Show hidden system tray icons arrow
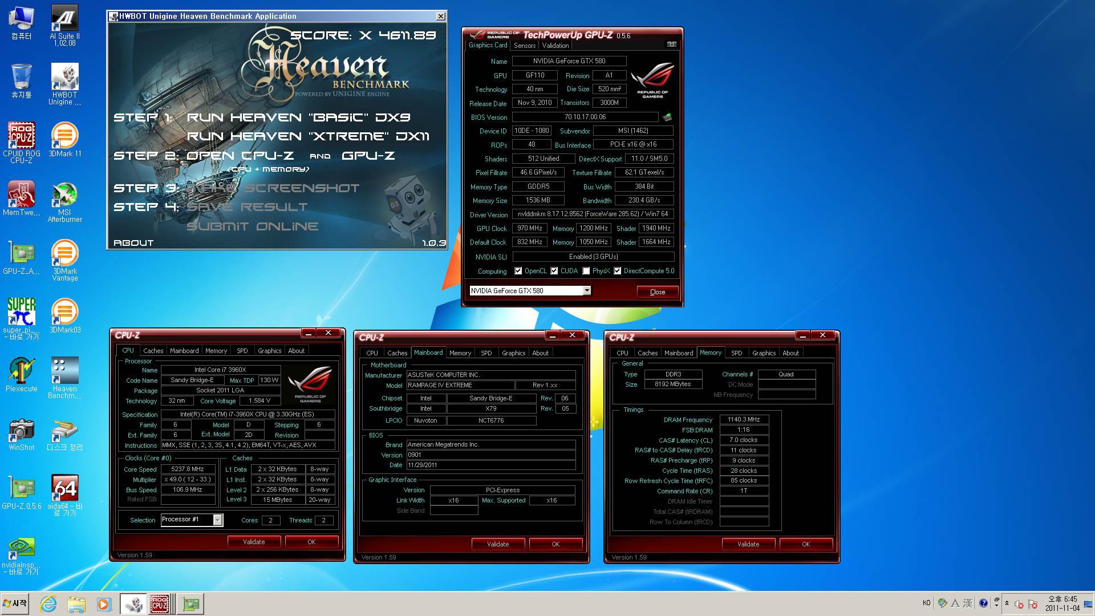The image size is (1095, 616). coord(1007,603)
